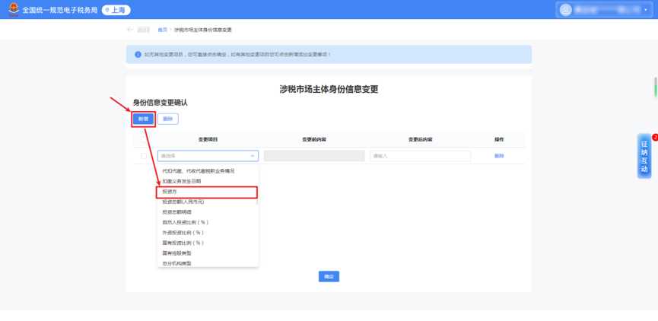Click the user avatar icon
Viewport: 658px width, 321px height.
coord(565,10)
